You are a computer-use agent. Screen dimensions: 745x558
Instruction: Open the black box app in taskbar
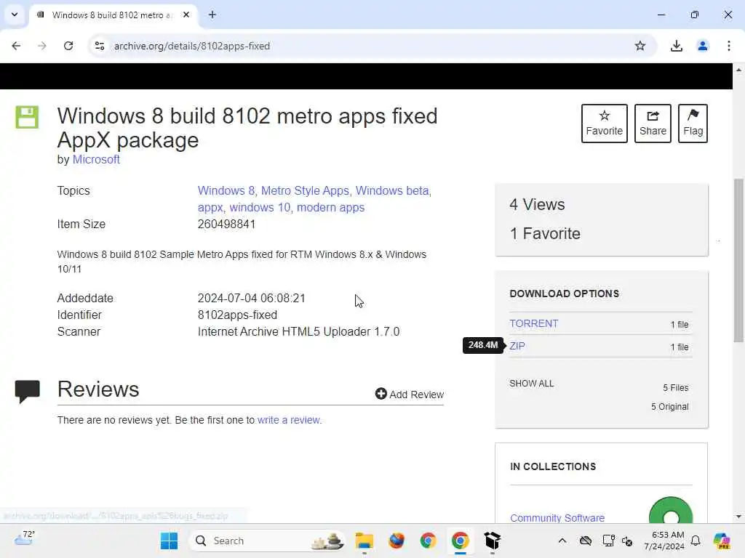493,541
